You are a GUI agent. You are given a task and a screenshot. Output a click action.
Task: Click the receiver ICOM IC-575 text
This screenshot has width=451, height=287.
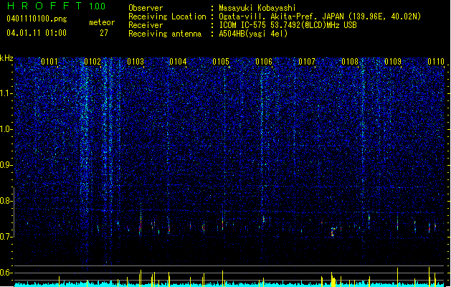(288, 25)
